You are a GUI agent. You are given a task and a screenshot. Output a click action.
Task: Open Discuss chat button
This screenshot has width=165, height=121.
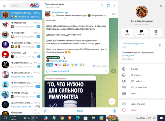[141, 33]
